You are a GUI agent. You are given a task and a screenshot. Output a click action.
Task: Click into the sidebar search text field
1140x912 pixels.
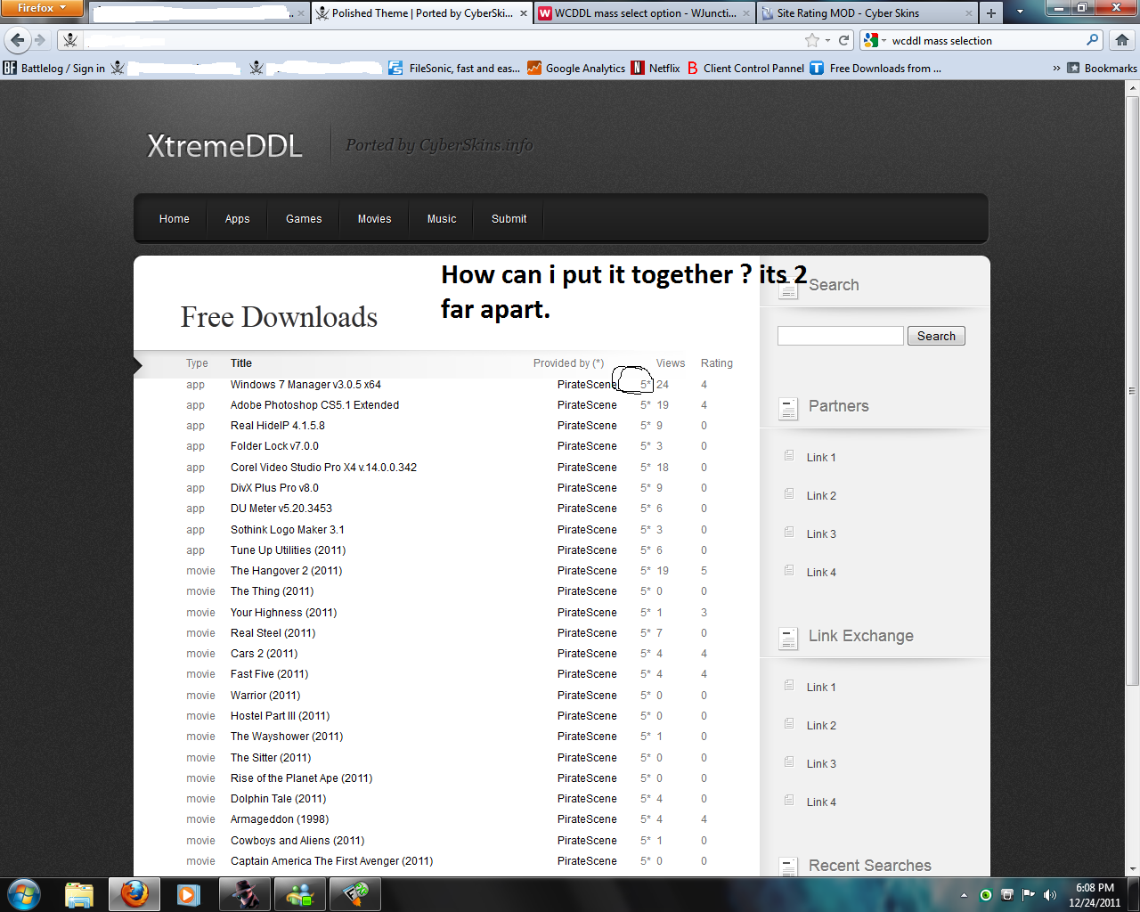(x=840, y=336)
